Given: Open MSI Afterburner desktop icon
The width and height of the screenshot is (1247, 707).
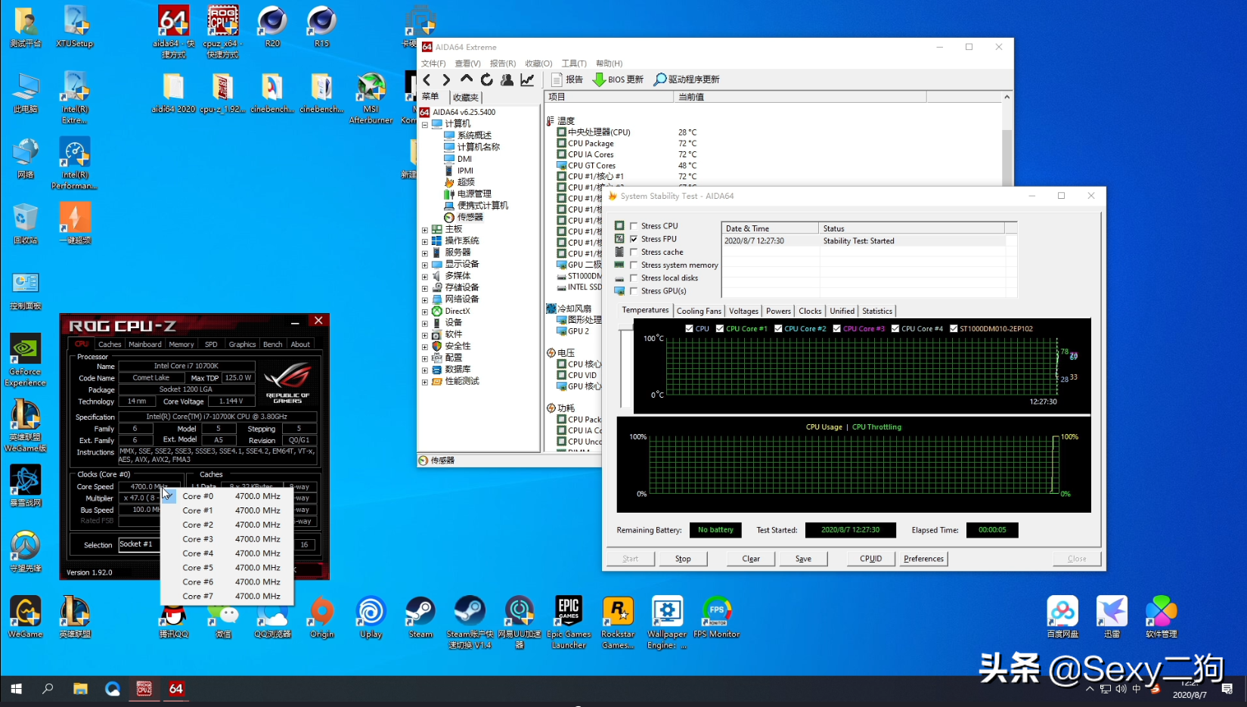Looking at the screenshot, I should pos(371,98).
